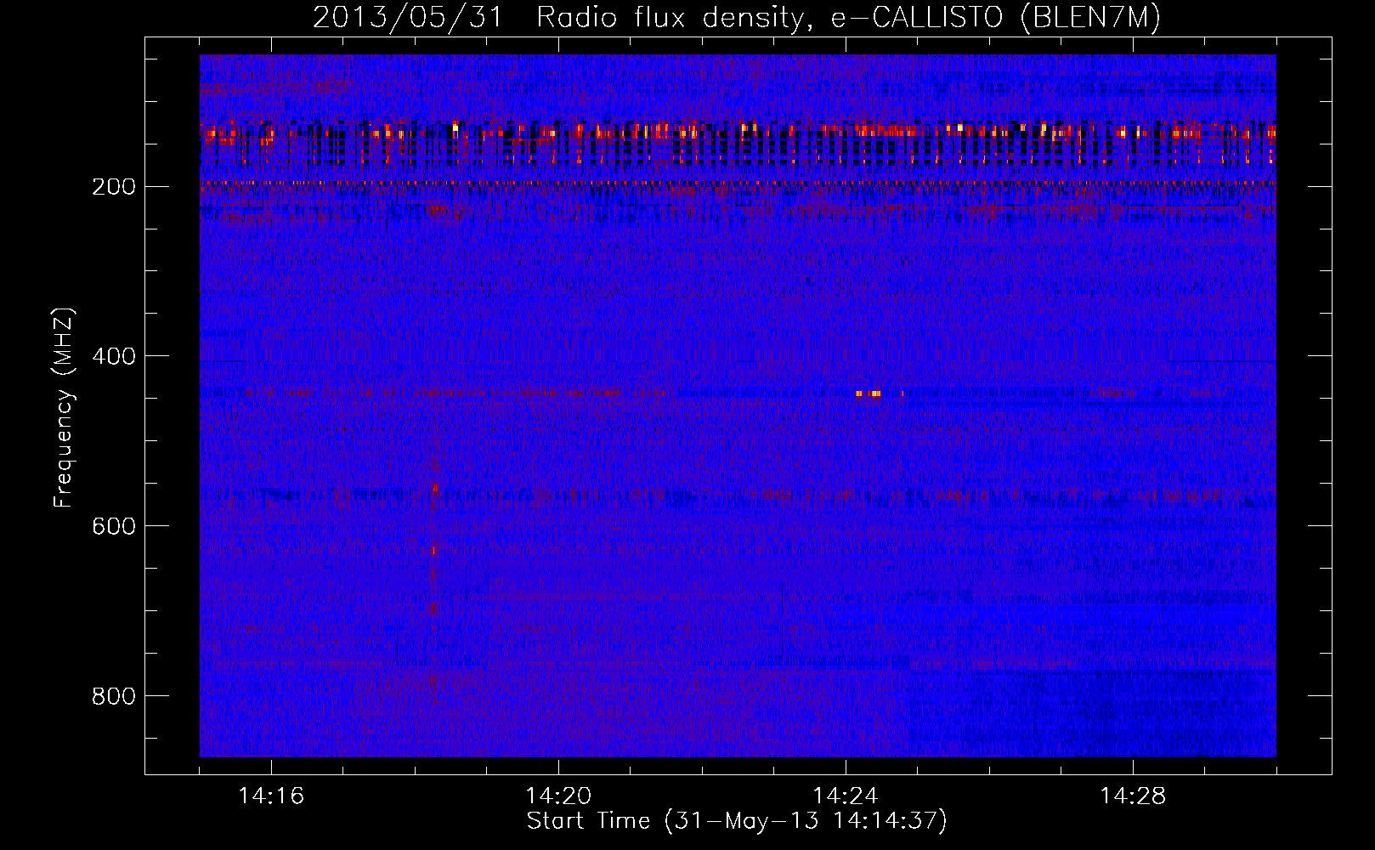Click the 200 frequency tick label

pyautogui.click(x=113, y=186)
